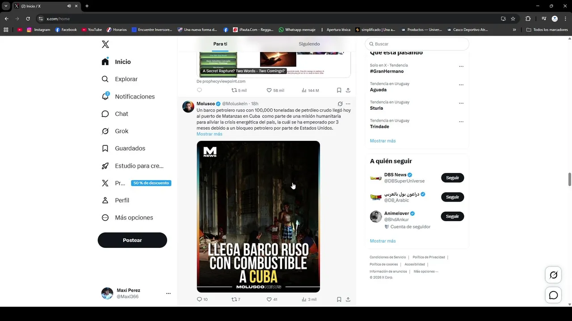The width and height of the screenshot is (572, 321).
Task: Click the Grok icon on Molusco post
Action: click(x=340, y=104)
